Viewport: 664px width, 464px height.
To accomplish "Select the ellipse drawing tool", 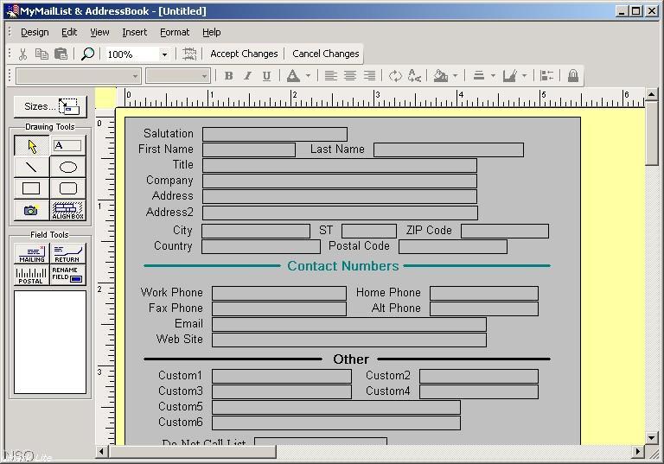I will click(x=67, y=167).
